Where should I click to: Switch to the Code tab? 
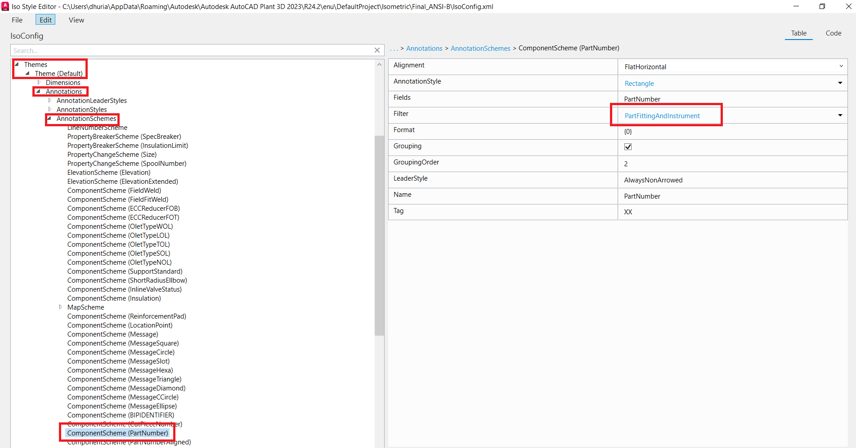tap(833, 33)
